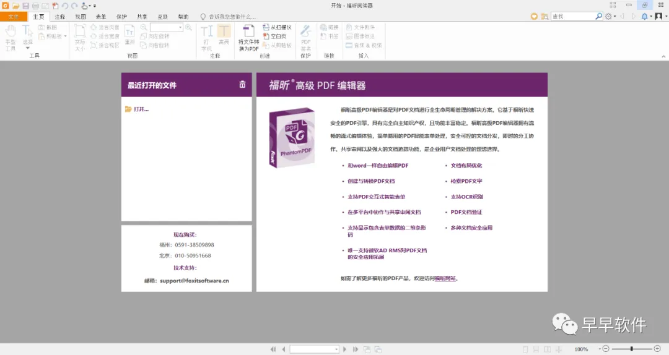The image size is (669, 355).
Task: Select the 高亮 highlight tool
Action: [224, 35]
